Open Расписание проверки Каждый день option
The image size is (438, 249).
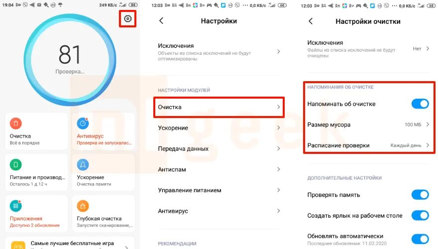coord(368,145)
